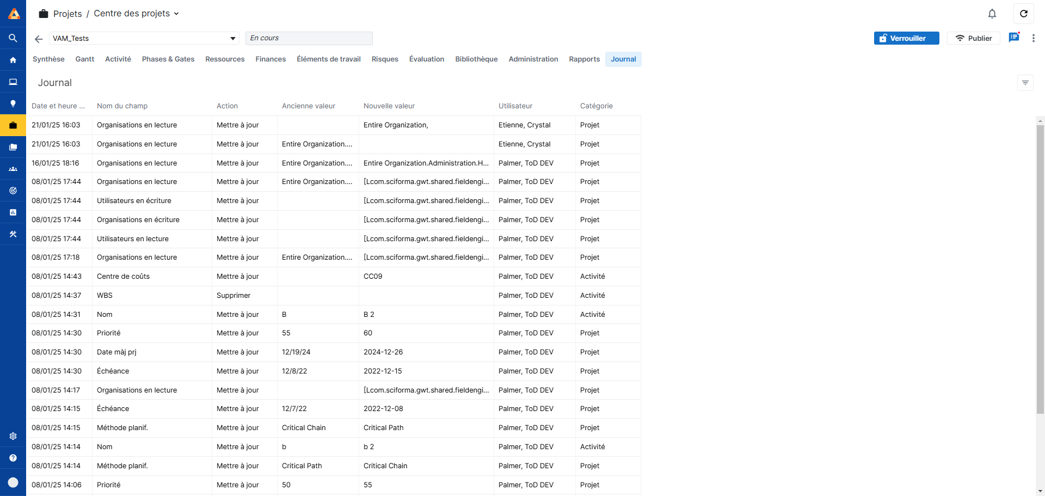Click the notifications bell icon

coord(992,14)
